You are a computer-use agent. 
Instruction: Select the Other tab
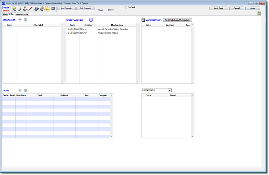pos(12,14)
